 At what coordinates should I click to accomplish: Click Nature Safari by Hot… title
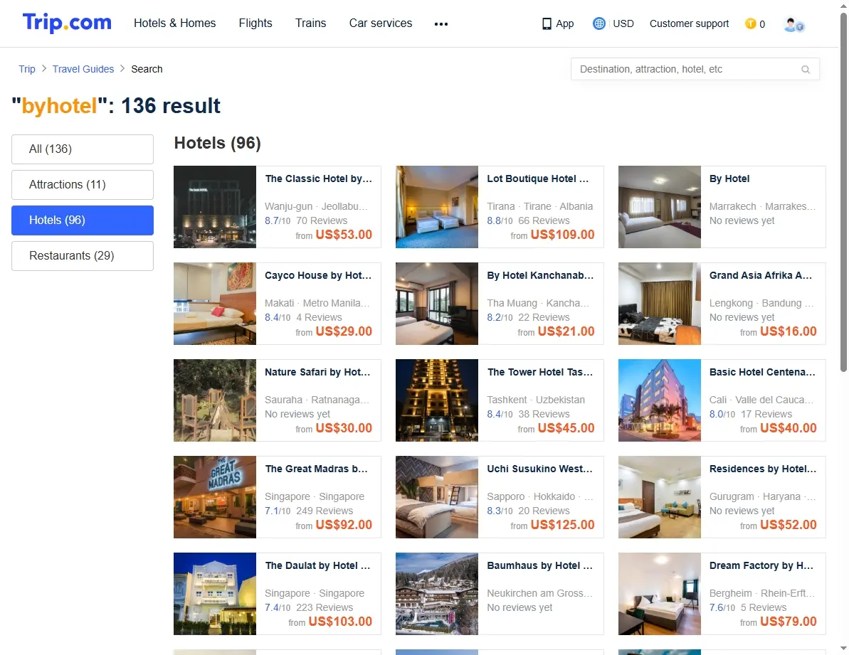coord(318,373)
